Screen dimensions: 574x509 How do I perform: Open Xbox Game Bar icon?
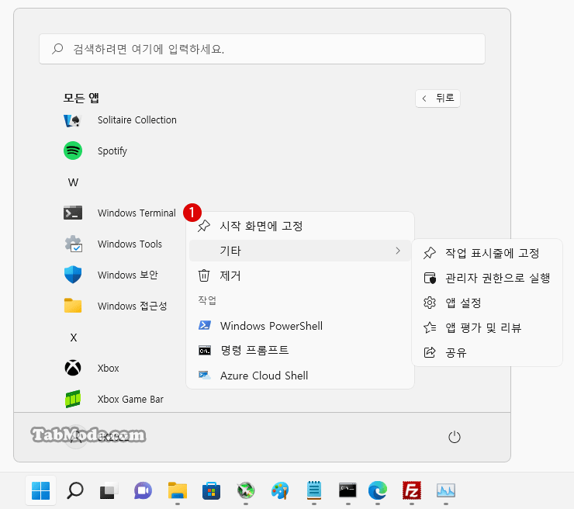pyautogui.click(x=73, y=399)
